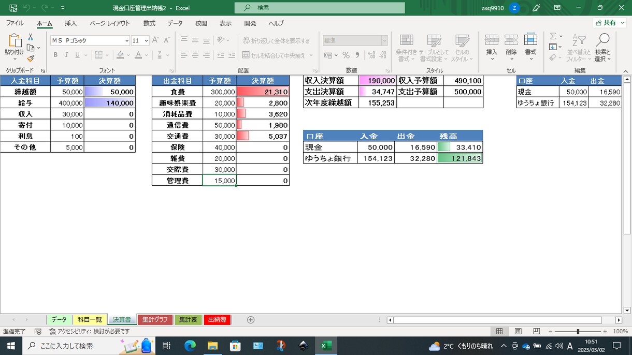The height and width of the screenshot is (355, 632).
Task: Align cell text to the right
Action: 206,55
